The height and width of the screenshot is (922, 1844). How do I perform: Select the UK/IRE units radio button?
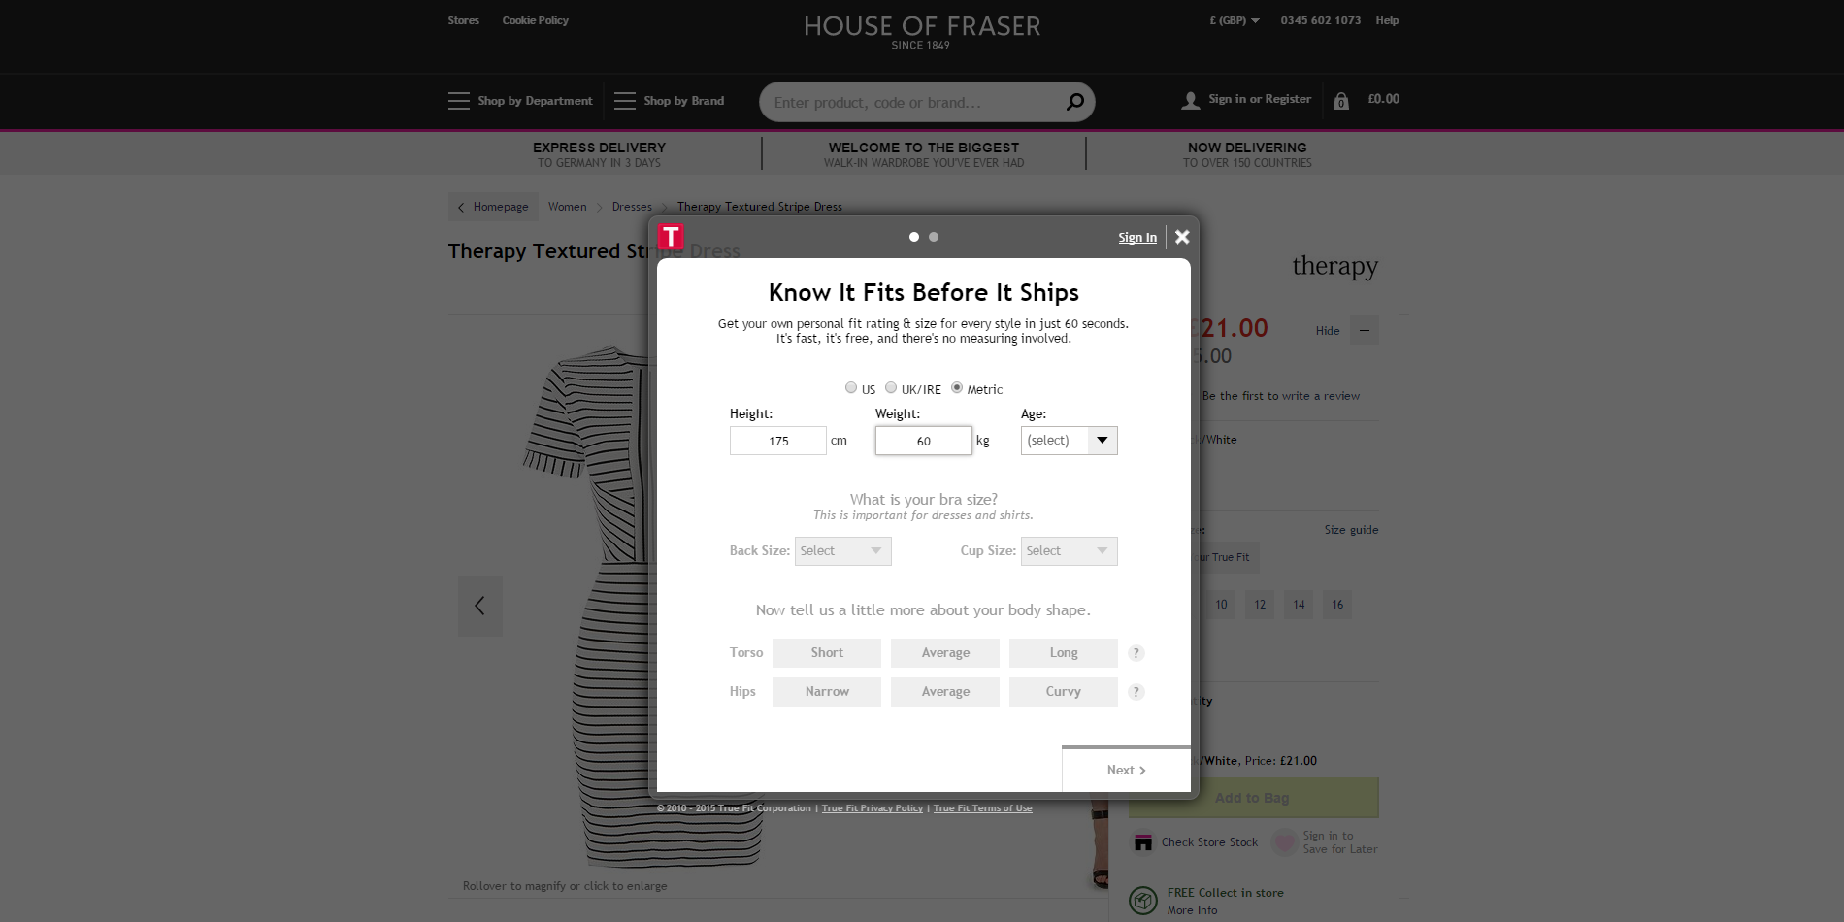tap(891, 388)
